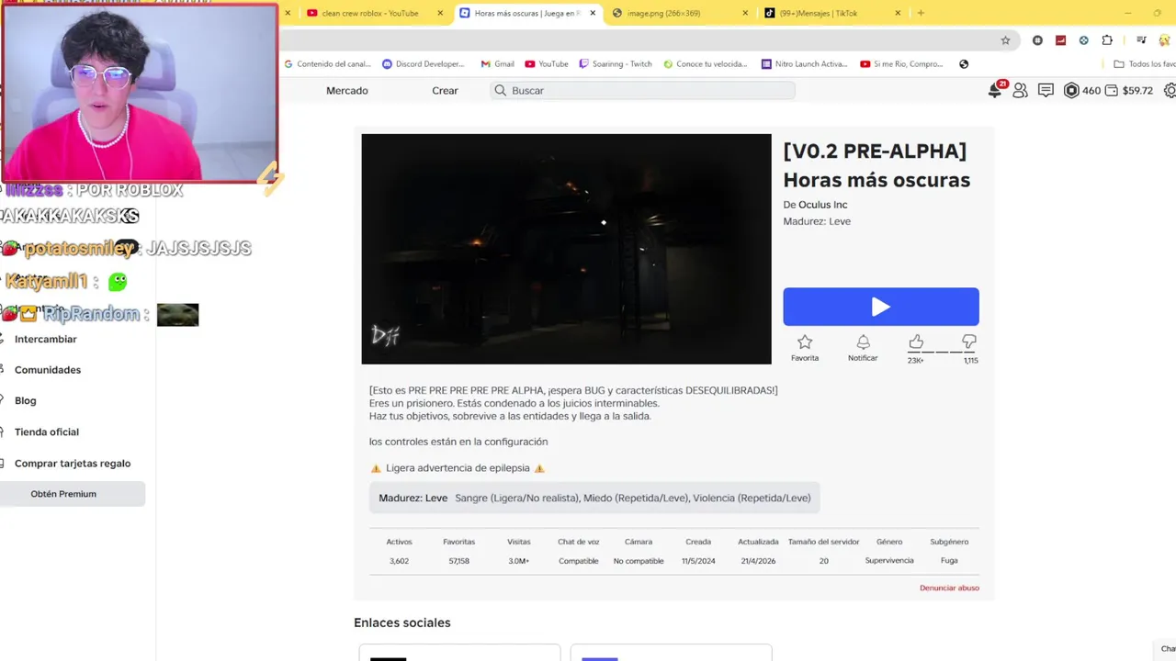This screenshot has width=1176, height=661.
Task: Open the Gmail bookmark
Action: pos(497,64)
